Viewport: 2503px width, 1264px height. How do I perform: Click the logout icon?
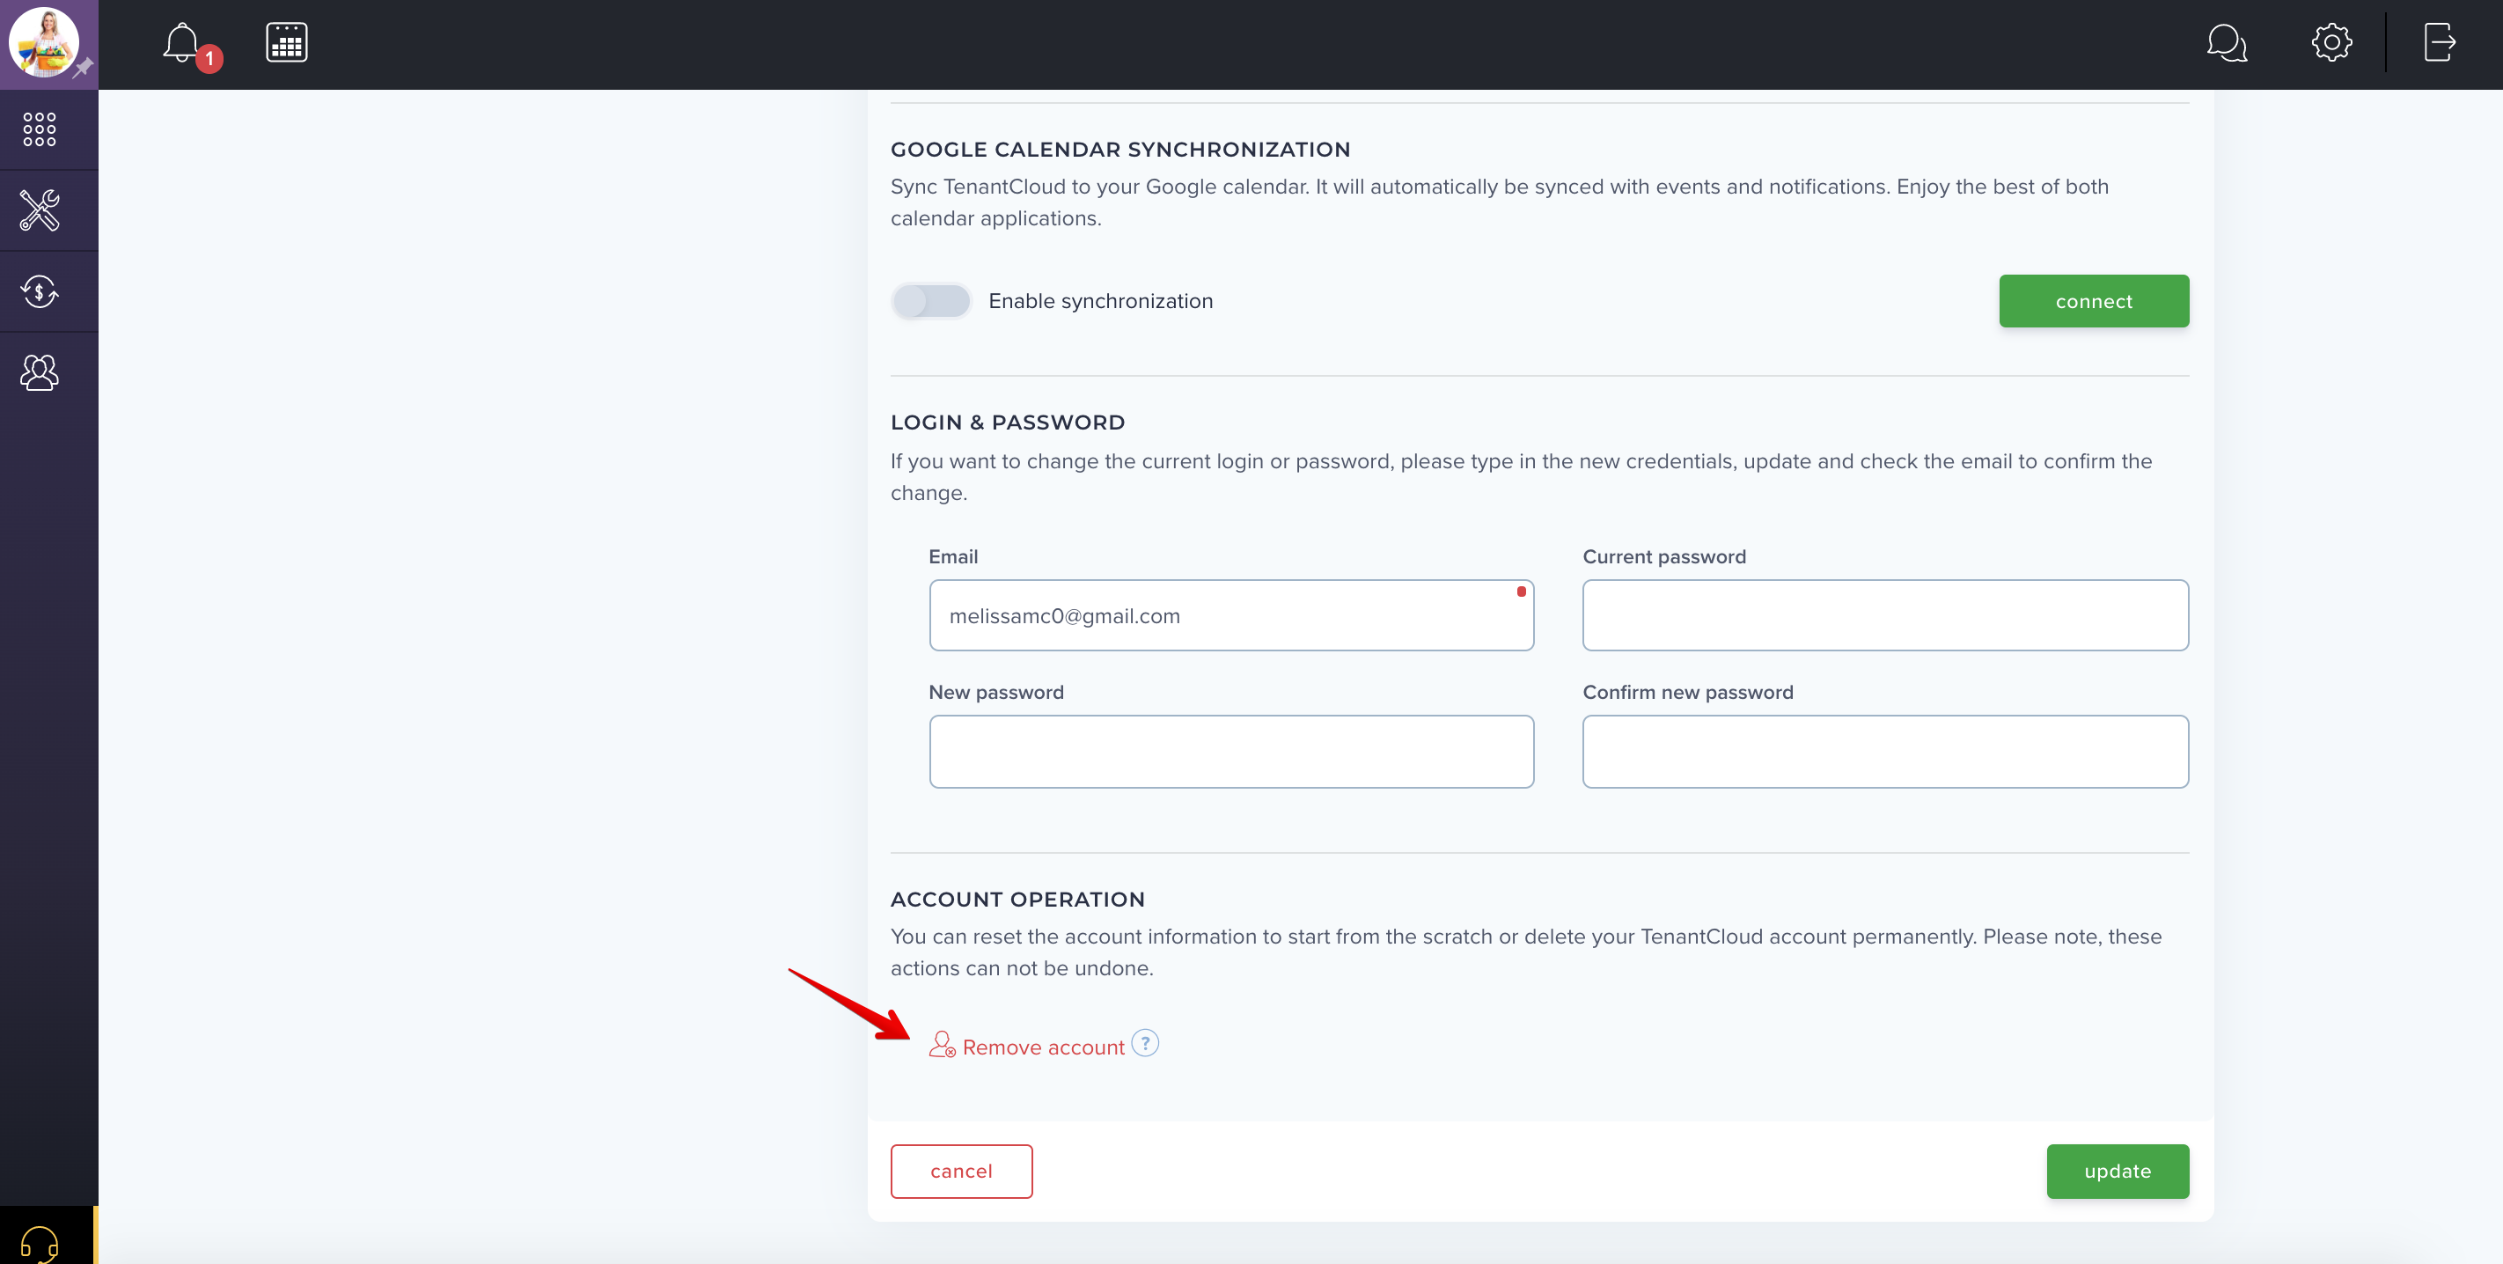[2439, 43]
